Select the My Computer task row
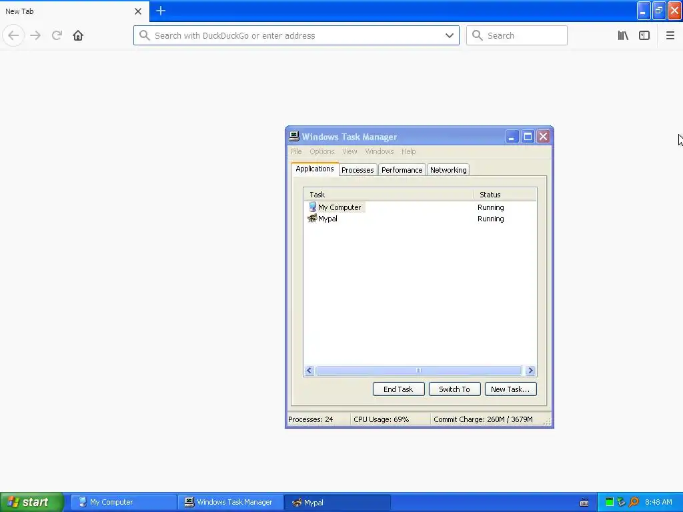Image resolution: width=683 pixels, height=512 pixels. pos(420,207)
